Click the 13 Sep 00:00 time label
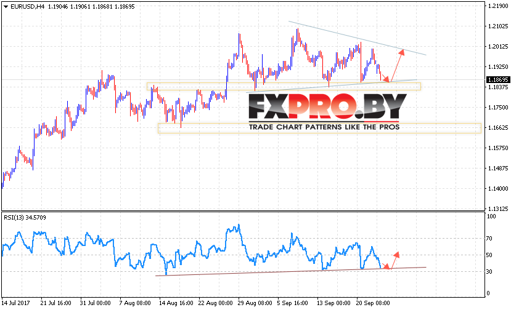511x310 pixels. 333,303
